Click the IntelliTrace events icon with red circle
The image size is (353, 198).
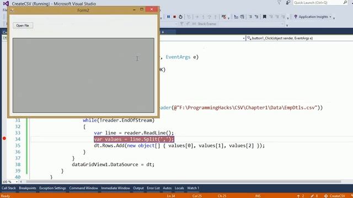point(223,17)
